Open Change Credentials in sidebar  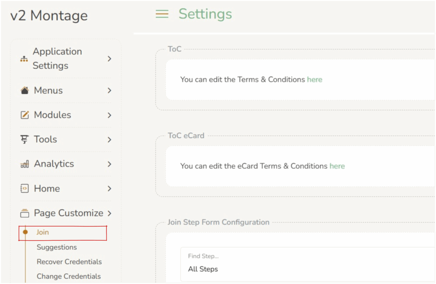tap(69, 276)
